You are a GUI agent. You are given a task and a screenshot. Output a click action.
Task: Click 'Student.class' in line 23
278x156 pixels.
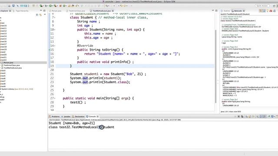115,82
